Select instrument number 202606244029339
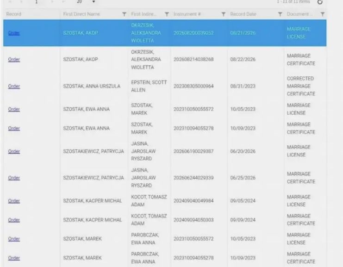The image size is (343, 267). [x=193, y=178]
